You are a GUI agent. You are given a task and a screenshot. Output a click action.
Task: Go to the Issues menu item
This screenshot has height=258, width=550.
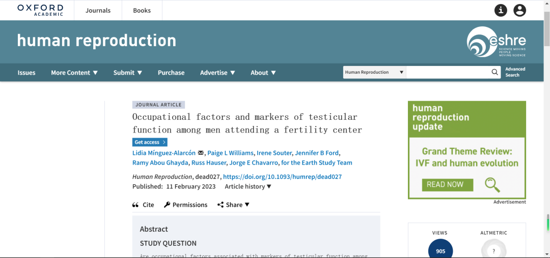tap(26, 73)
